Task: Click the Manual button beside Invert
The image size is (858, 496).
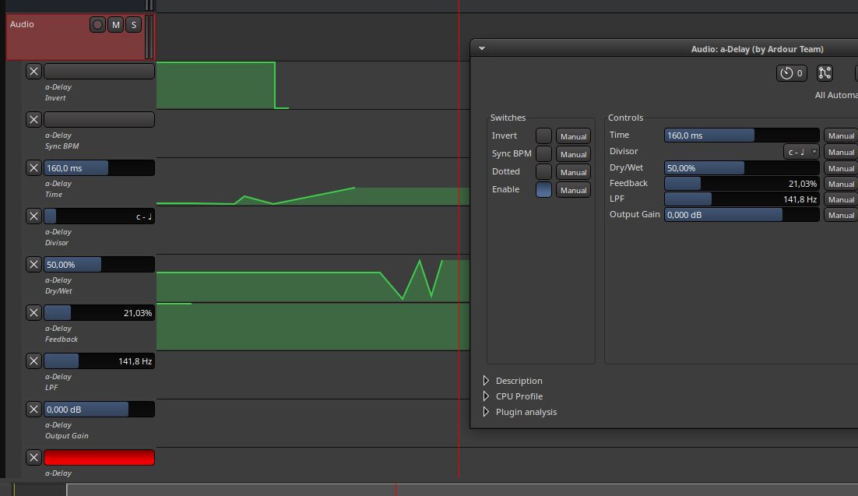Action: pos(573,136)
